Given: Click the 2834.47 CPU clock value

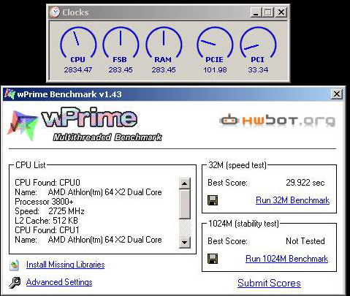Looking at the screenshot, I should (x=78, y=70).
